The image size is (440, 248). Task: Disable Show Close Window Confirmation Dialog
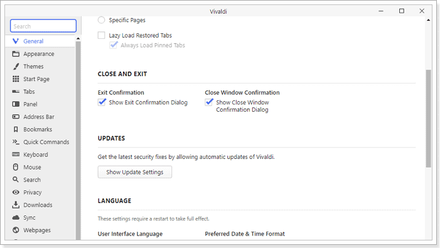tap(209, 102)
